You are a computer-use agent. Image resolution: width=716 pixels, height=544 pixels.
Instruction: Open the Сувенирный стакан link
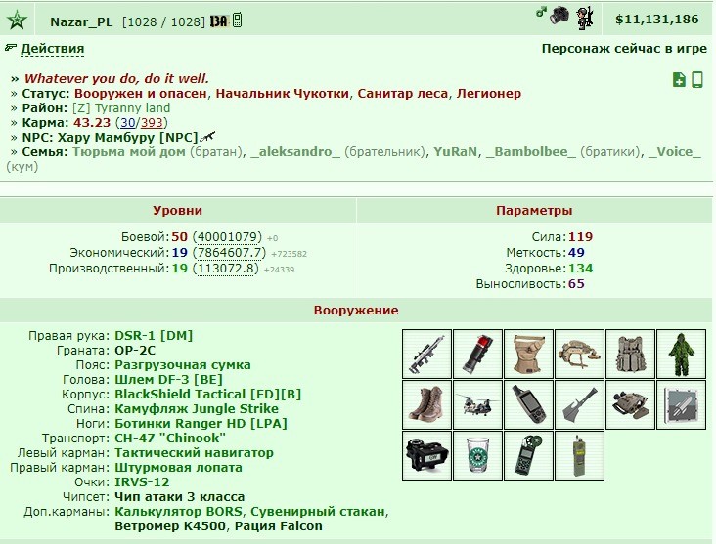(x=318, y=511)
